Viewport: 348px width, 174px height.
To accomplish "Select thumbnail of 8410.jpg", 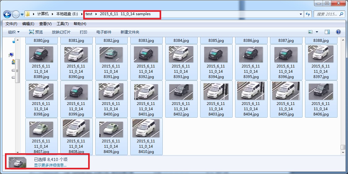I will tap(146, 128).
